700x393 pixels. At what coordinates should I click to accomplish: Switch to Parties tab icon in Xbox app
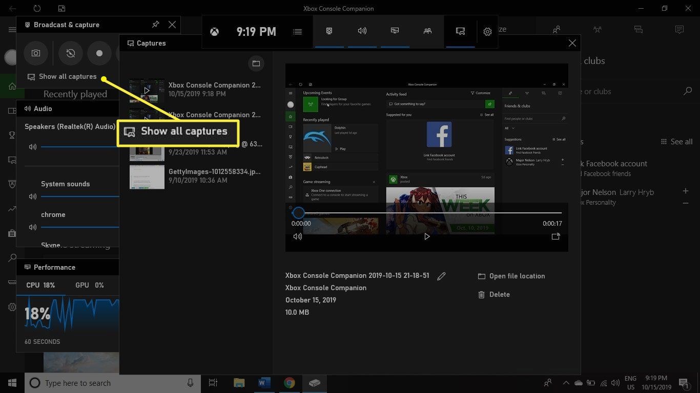click(x=598, y=30)
